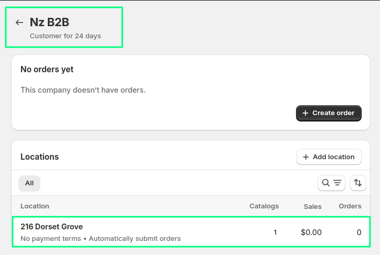Click the Catalogs column header
The image size is (380, 255).
(x=264, y=206)
